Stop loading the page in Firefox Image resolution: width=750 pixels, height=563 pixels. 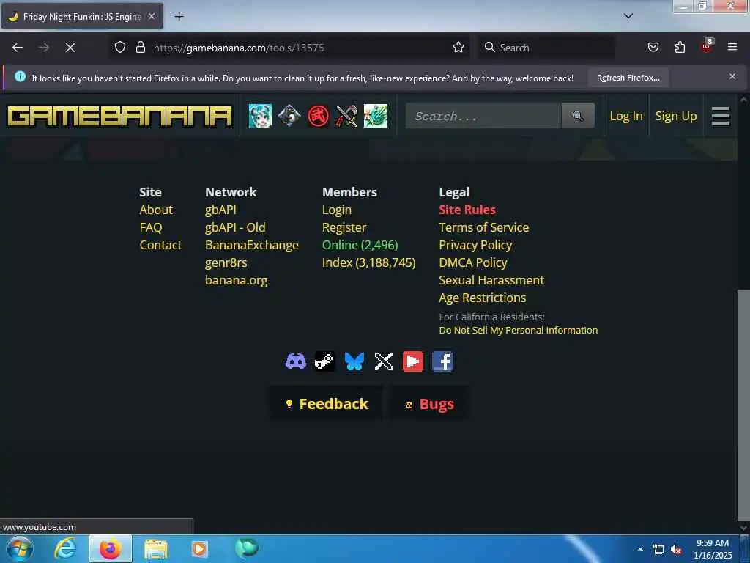[70, 48]
